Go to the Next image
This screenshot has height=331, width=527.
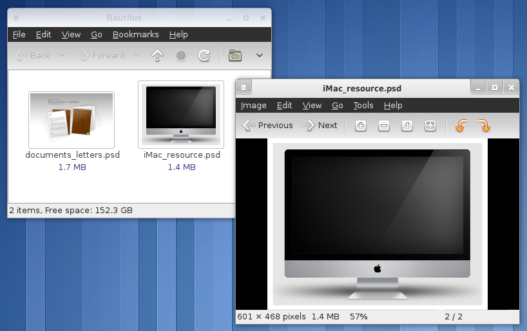pyautogui.click(x=320, y=126)
